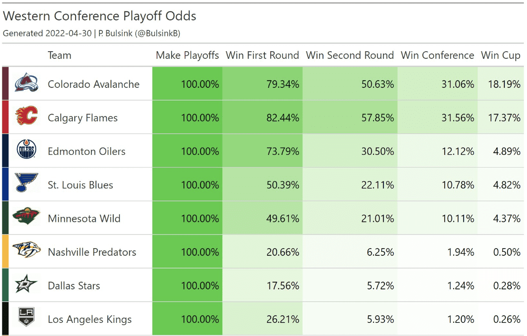Click the Win Cup column header
The width and height of the screenshot is (527, 336).
click(500, 55)
